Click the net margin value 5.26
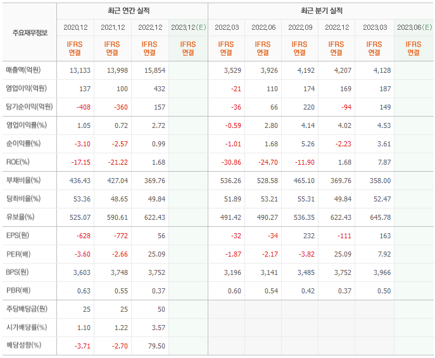Image resolution: width=435 pixels, height=358 pixels. 308,144
